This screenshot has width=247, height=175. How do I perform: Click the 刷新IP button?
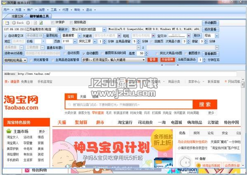63,30
